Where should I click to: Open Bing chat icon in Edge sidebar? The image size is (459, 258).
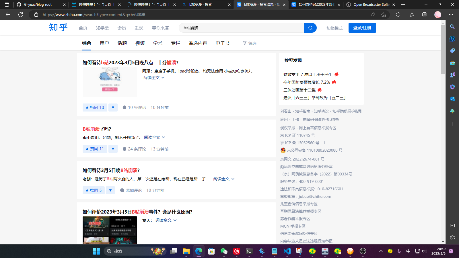[452, 39]
